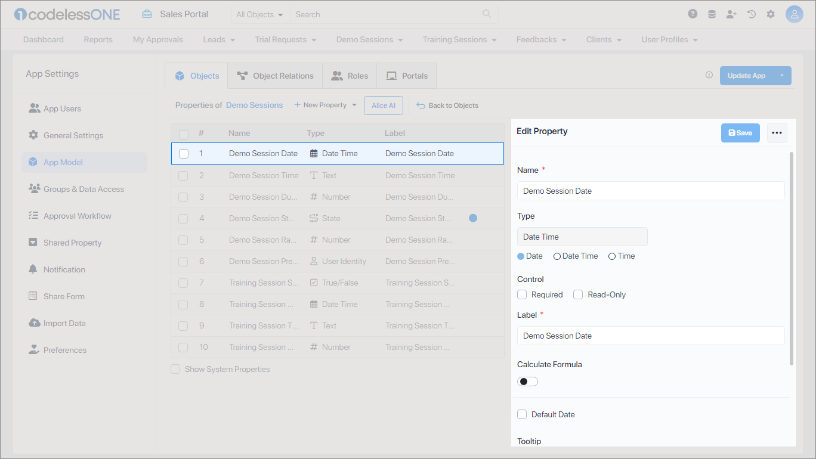Open the history clock icon
Screen dimensions: 816x459
click(752, 14)
